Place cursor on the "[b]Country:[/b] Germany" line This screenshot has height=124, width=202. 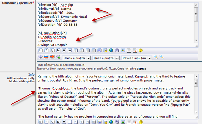[x=57, y=21]
